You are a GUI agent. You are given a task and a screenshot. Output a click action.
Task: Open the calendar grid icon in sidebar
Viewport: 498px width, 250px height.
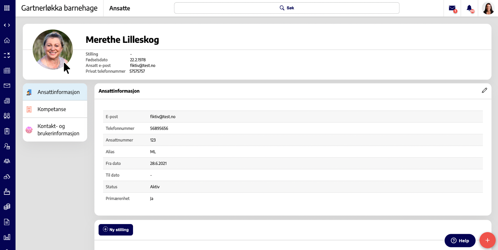click(7, 71)
